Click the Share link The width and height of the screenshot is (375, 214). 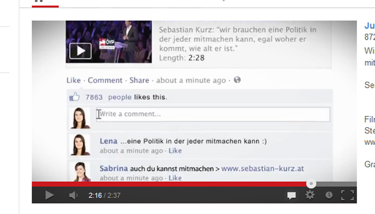coord(139,80)
